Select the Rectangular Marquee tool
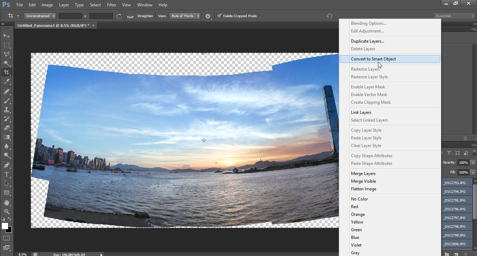Image resolution: width=477 pixels, height=256 pixels. (x=7, y=45)
